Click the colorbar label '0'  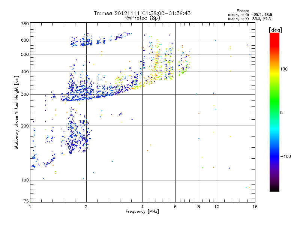(x=282, y=113)
